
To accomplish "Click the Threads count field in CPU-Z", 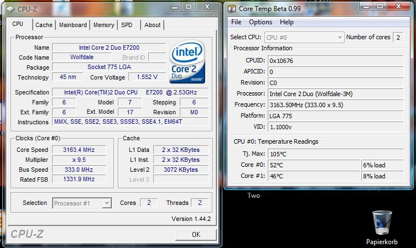I will pyautogui.click(x=200, y=203).
